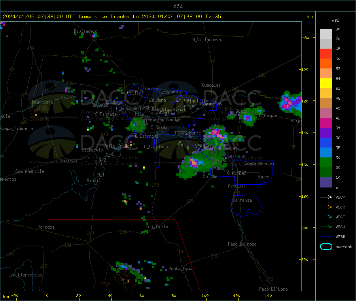This screenshot has width=356, height=301.
Task: Click the blue VBBB arrow legend icon
Action: click(326, 237)
